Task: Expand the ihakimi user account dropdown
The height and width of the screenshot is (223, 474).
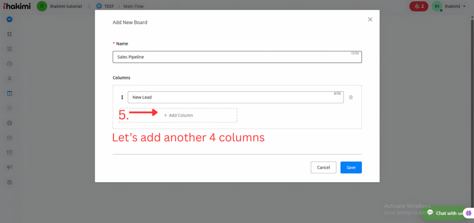Action: pyautogui.click(x=452, y=6)
